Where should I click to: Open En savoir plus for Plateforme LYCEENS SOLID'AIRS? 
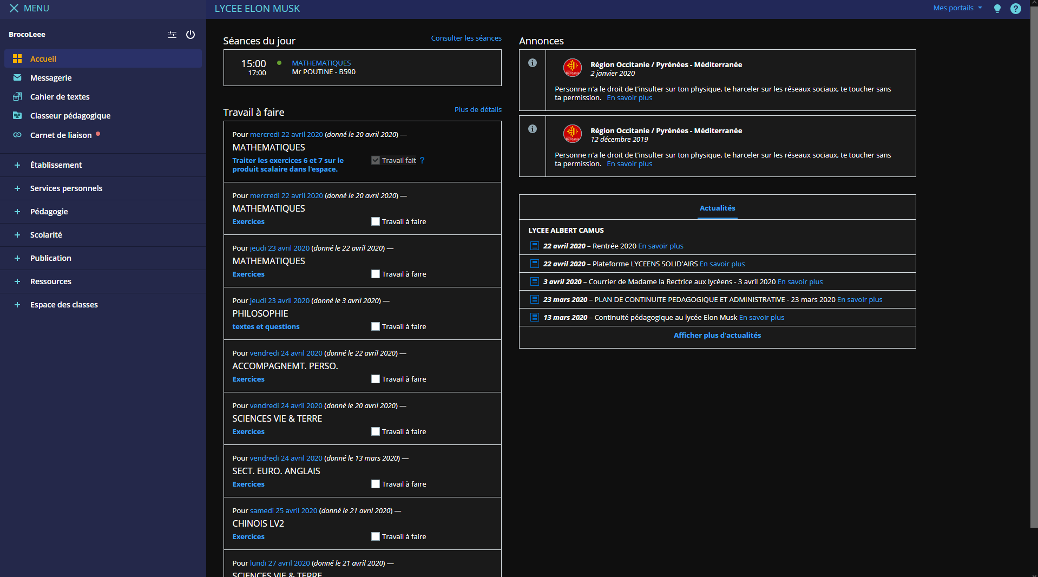click(722, 264)
